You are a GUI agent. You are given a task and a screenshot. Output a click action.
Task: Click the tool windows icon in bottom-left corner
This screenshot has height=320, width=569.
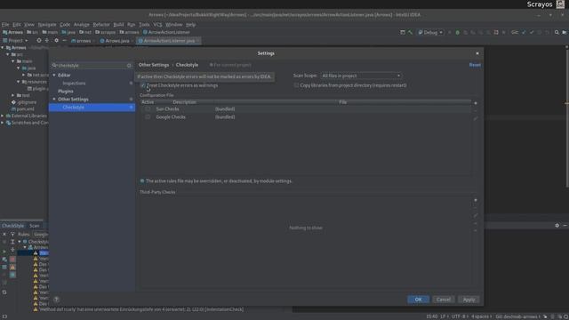4,316
